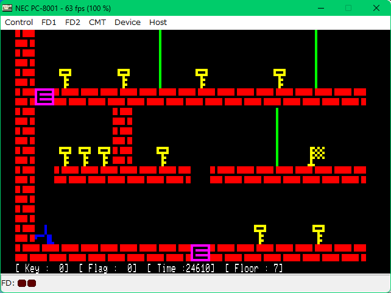This screenshot has width=391, height=293.
Task: Click the Time counter in the status line
Action: coord(181,268)
